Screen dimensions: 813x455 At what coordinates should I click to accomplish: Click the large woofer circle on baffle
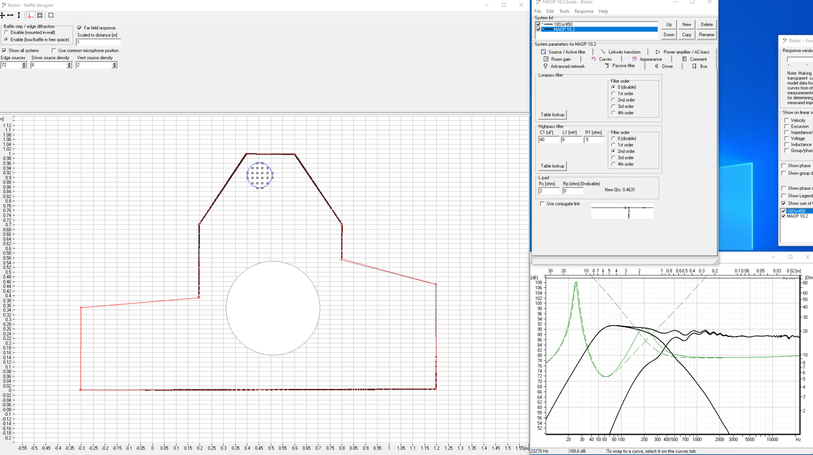point(273,308)
